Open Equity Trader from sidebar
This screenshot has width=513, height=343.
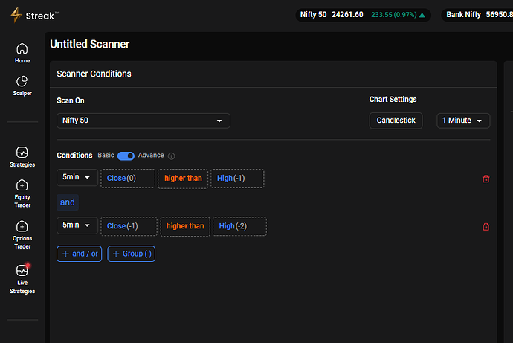coord(22,193)
